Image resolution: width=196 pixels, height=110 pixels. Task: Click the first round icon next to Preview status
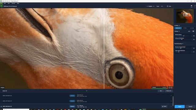pos(169,88)
